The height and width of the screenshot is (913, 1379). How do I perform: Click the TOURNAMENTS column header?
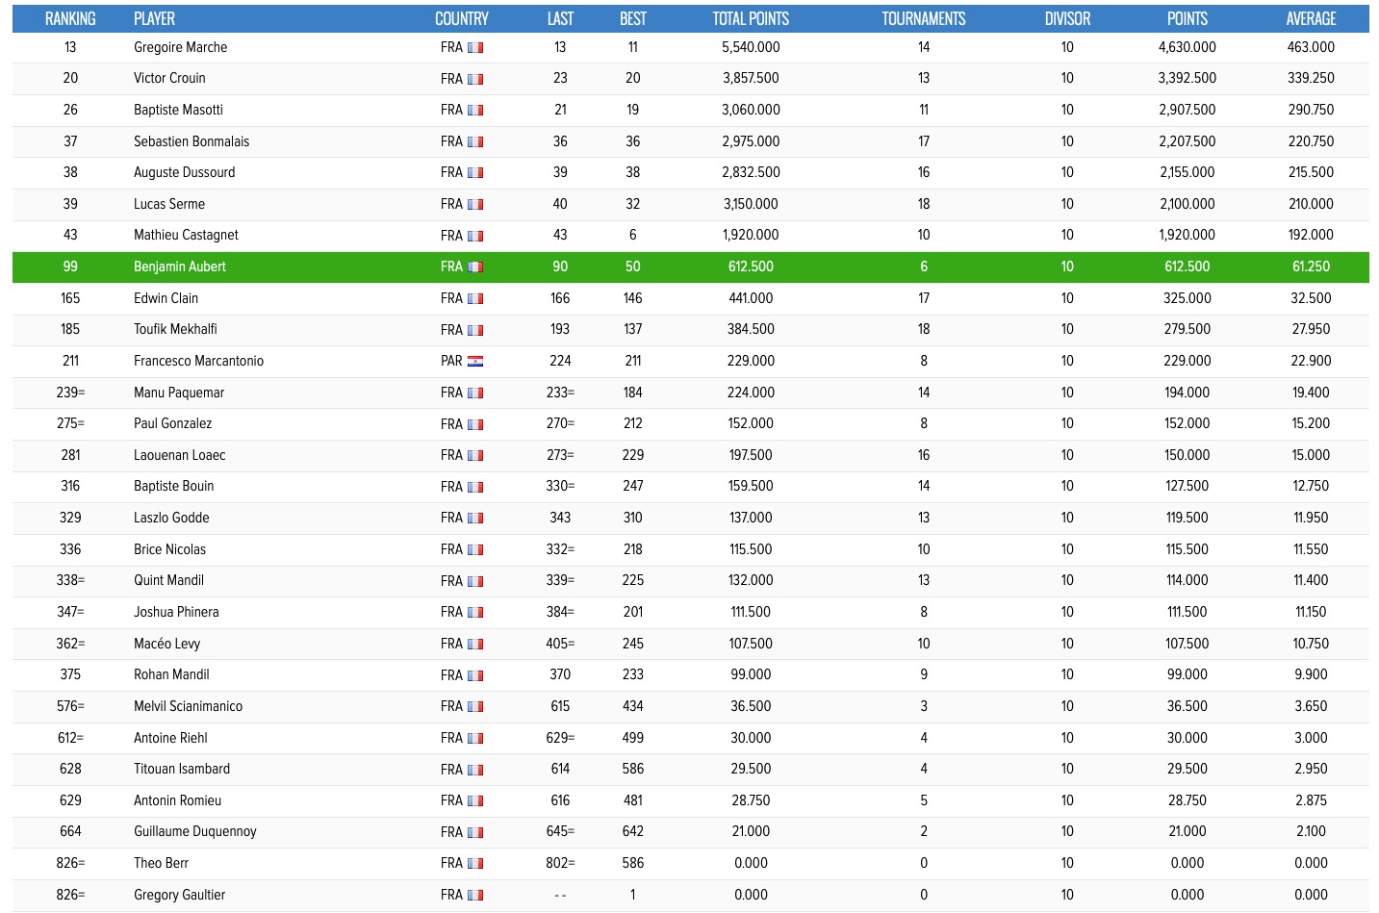coord(923,18)
